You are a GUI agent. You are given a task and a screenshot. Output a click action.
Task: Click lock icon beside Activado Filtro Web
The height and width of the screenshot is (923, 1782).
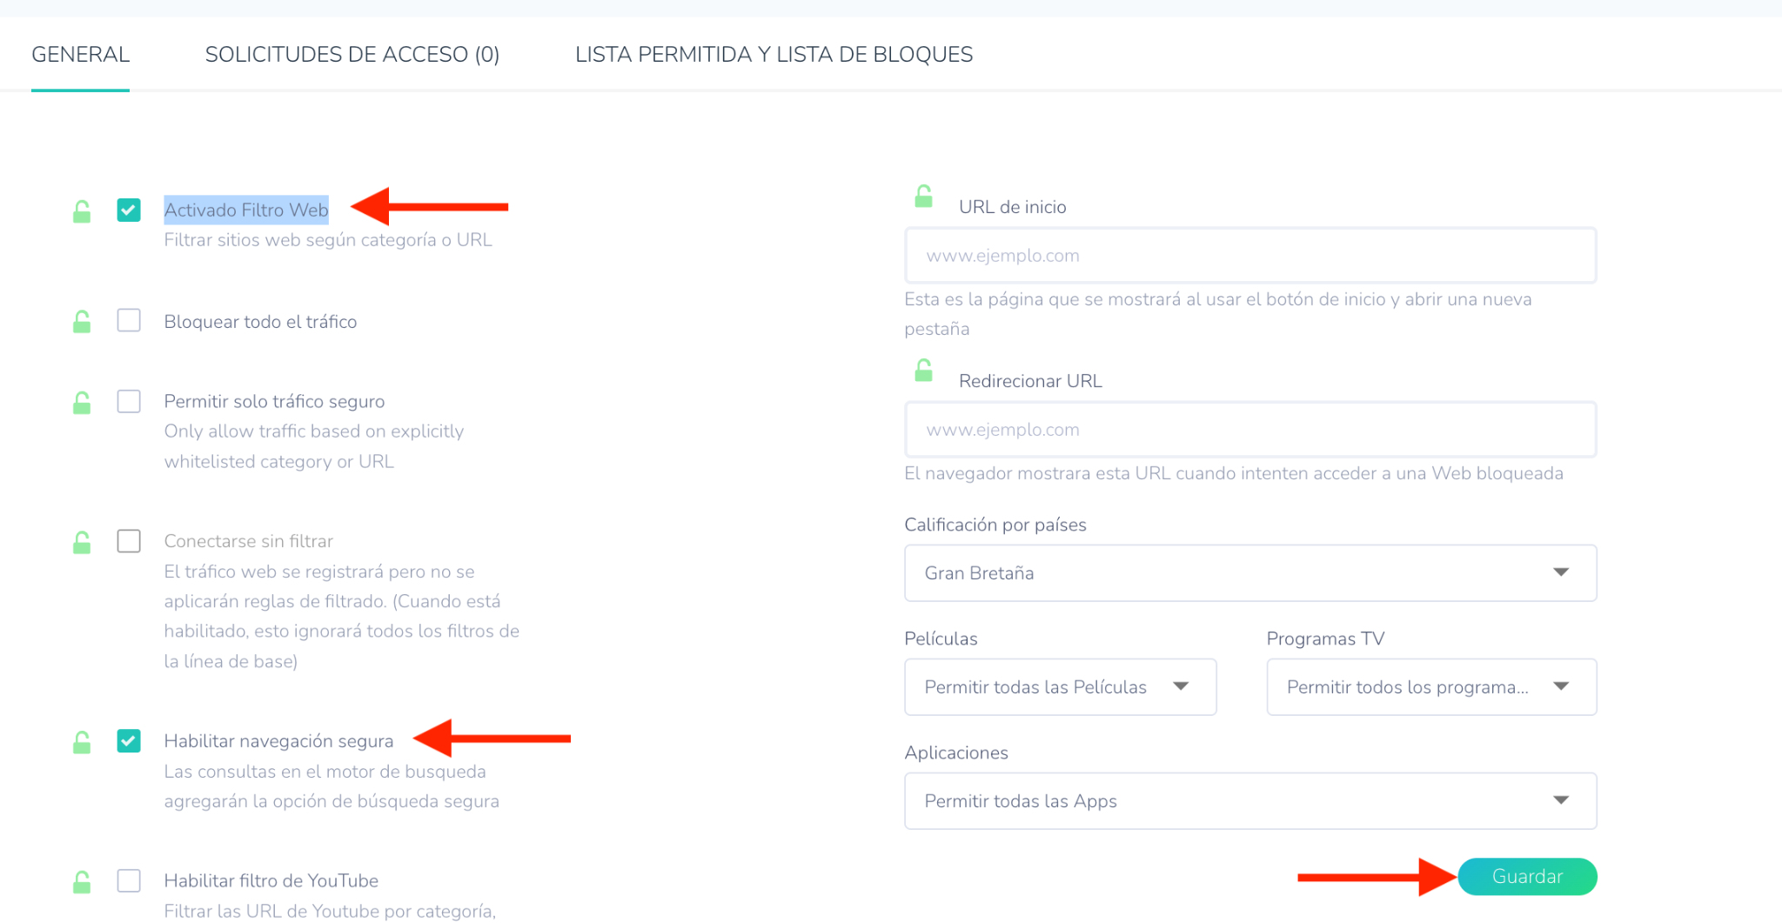click(x=82, y=211)
